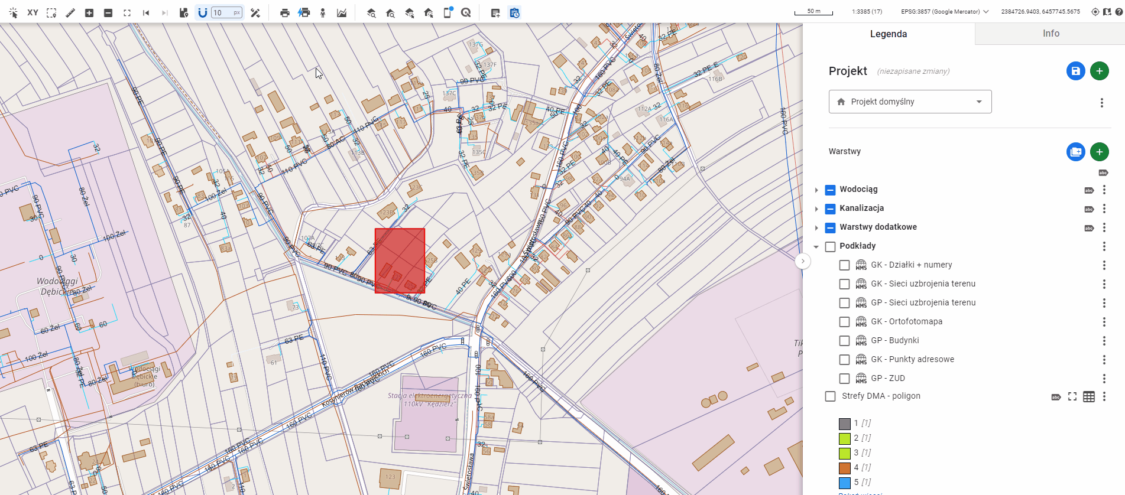The width and height of the screenshot is (1125, 495).
Task: Toggle the magnet snapping tool
Action: [203, 12]
